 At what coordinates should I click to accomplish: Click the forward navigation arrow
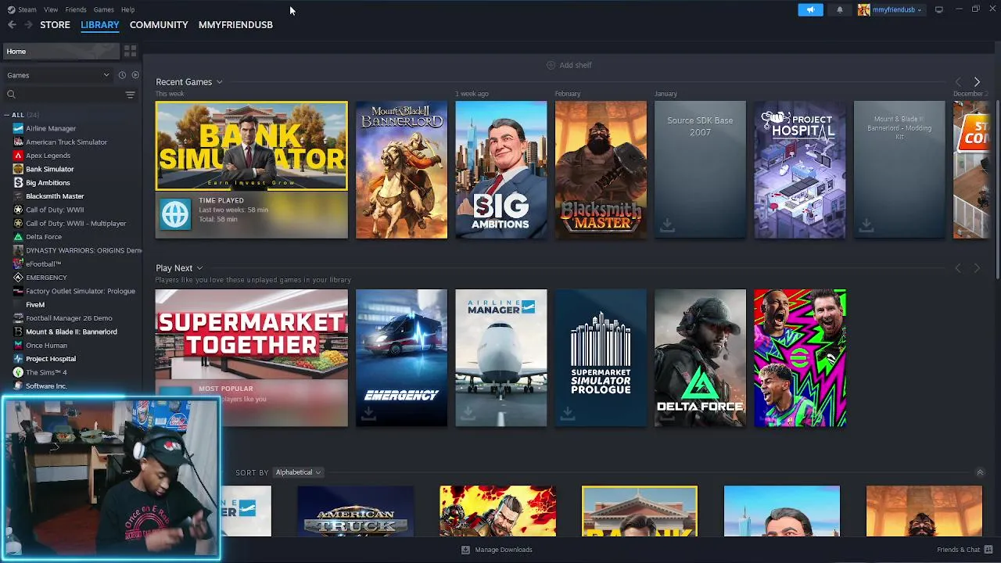click(x=29, y=25)
